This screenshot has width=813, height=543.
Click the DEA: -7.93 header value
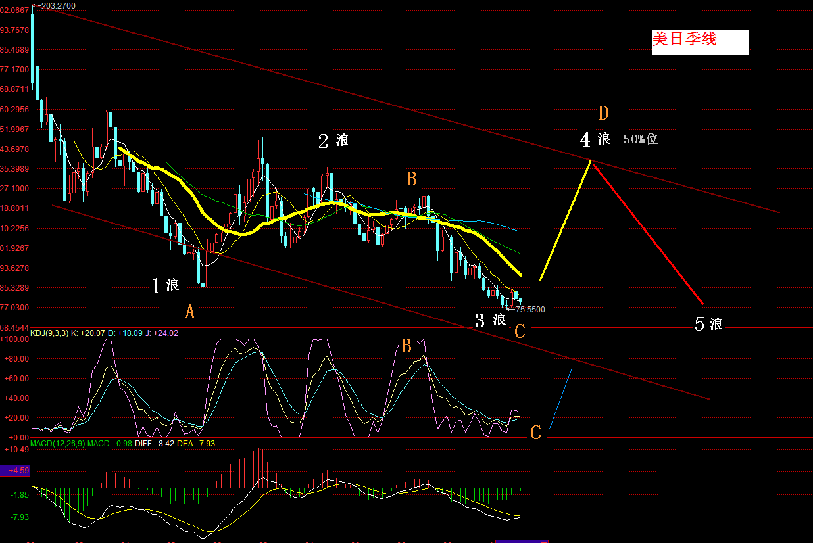click(x=197, y=444)
